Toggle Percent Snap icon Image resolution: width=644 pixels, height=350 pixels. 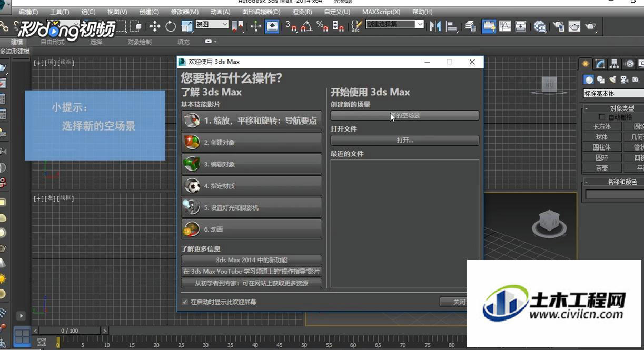click(322, 26)
